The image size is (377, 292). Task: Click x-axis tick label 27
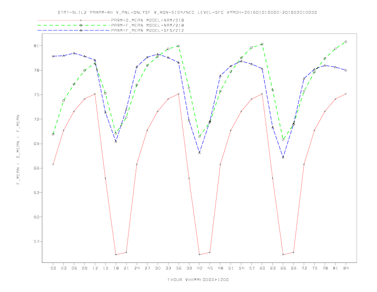[x=147, y=268]
